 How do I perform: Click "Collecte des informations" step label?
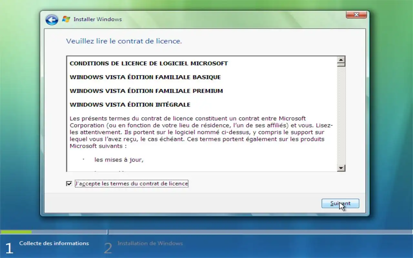point(54,243)
